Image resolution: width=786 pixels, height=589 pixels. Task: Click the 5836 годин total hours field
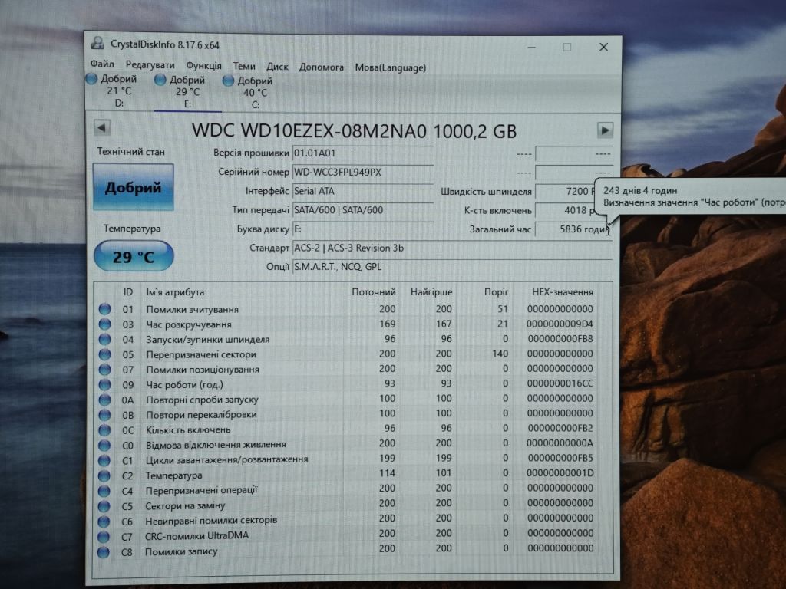click(x=573, y=229)
